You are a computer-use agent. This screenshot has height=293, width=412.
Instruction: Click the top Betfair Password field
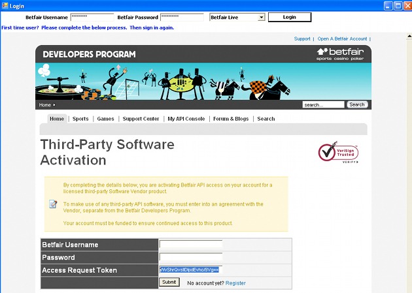(x=182, y=18)
